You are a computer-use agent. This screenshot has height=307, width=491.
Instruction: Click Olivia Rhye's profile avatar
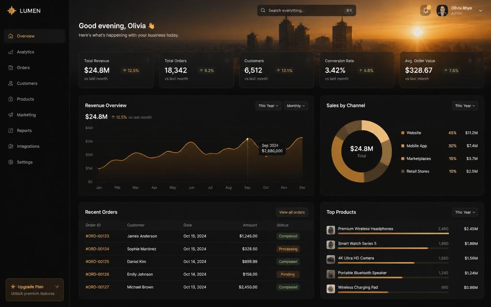(x=442, y=11)
